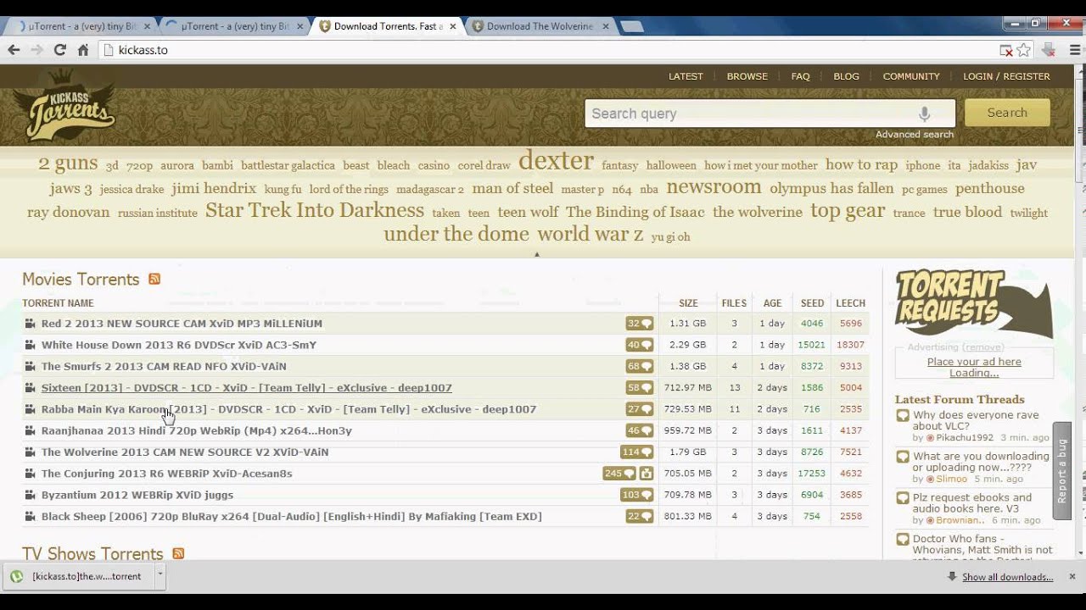The height and width of the screenshot is (610, 1086).
Task: Sort the table by SEED column
Action: click(812, 303)
